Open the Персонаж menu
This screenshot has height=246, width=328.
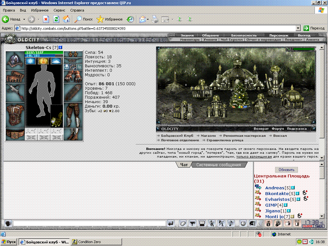pos(279,35)
